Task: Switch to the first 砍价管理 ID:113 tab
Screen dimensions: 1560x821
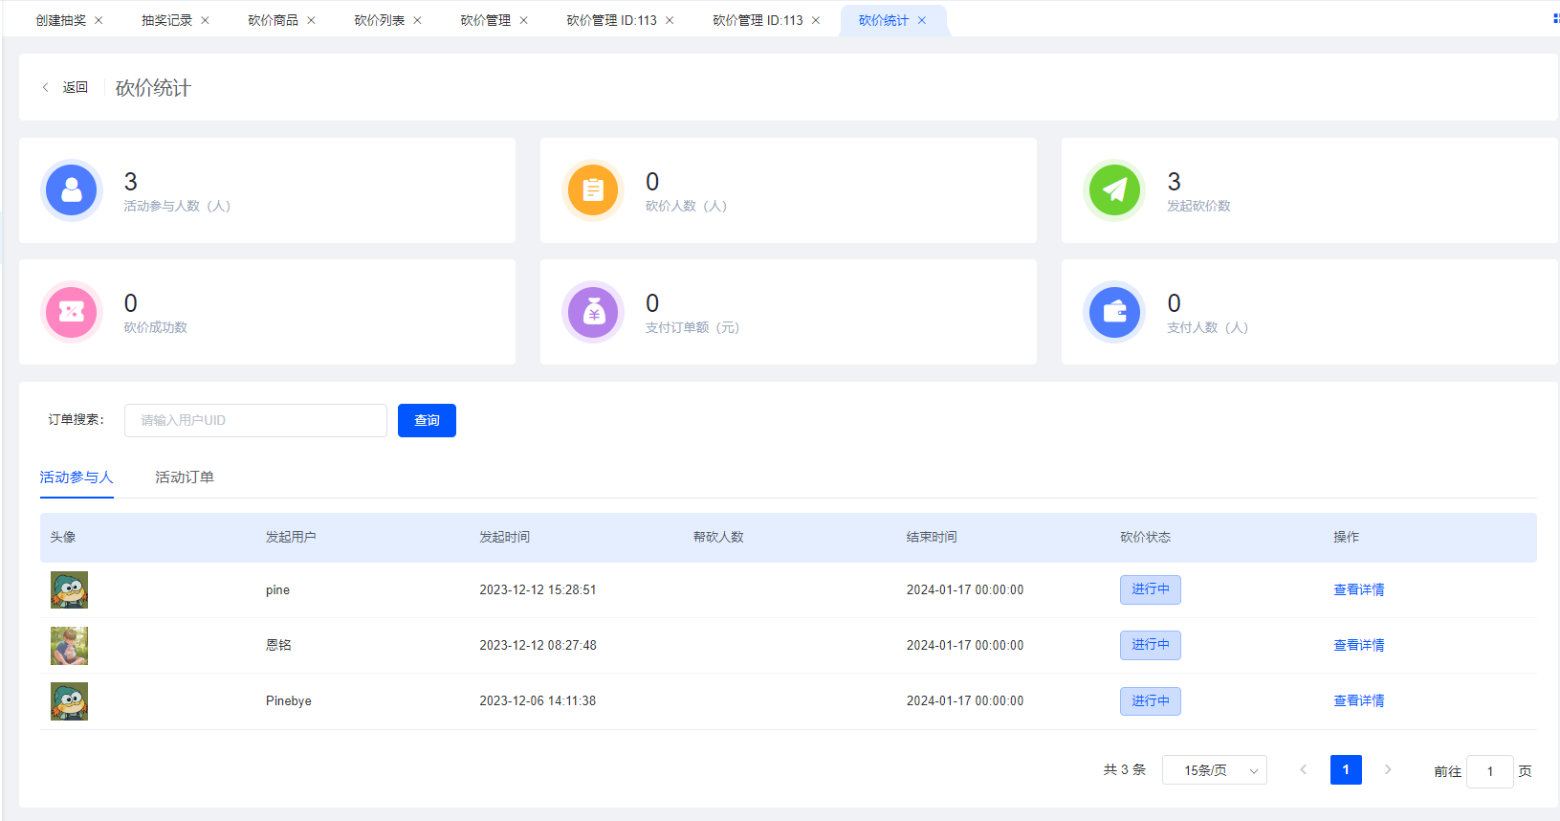Action: point(611,20)
